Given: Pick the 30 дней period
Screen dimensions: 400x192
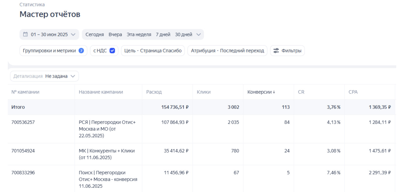Looking at the screenshot, I should [x=183, y=34].
